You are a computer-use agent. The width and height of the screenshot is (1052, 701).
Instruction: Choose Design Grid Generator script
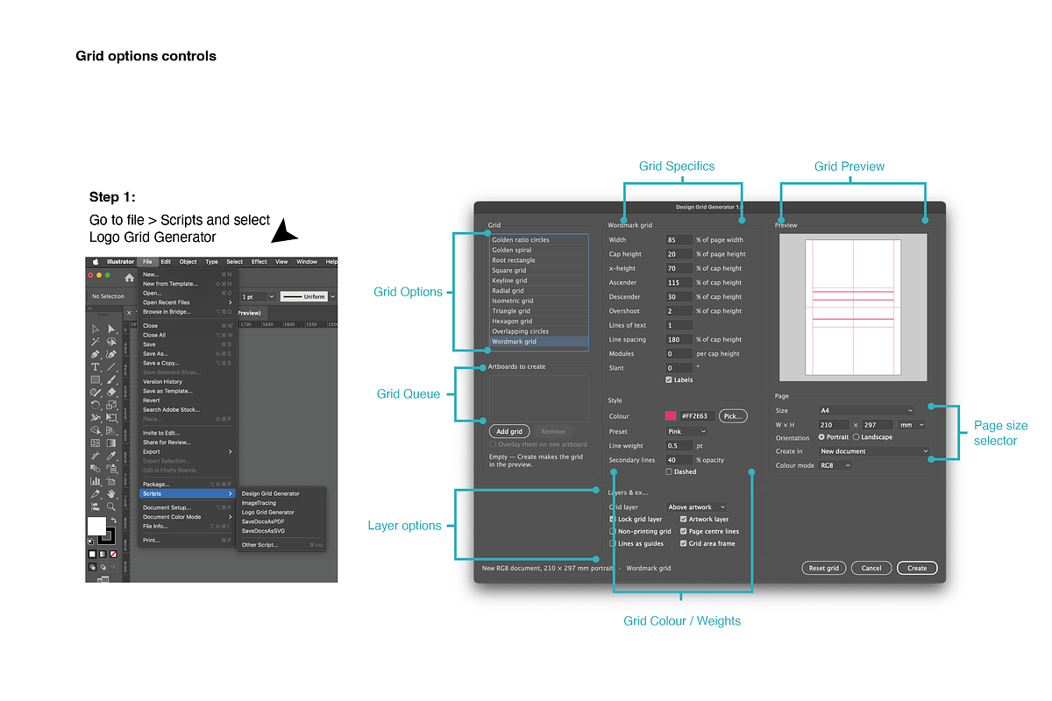(270, 493)
